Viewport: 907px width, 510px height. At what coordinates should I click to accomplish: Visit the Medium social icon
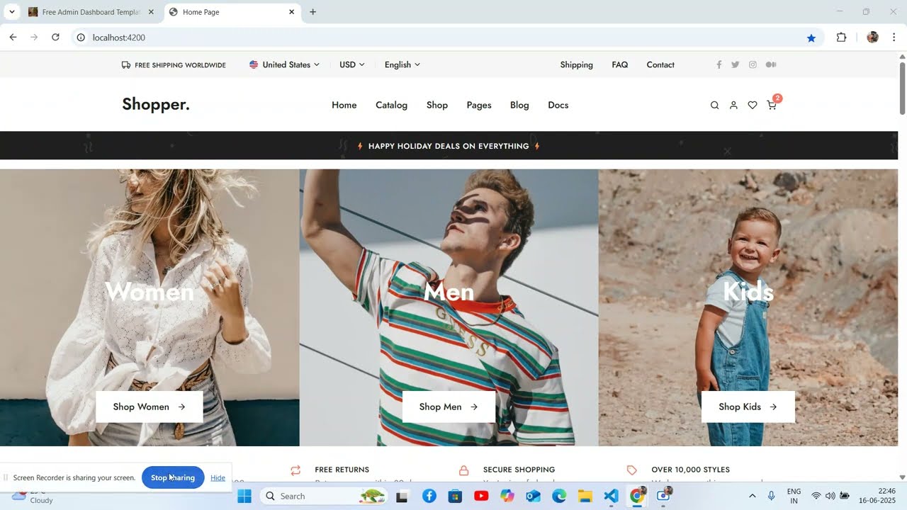(x=771, y=64)
